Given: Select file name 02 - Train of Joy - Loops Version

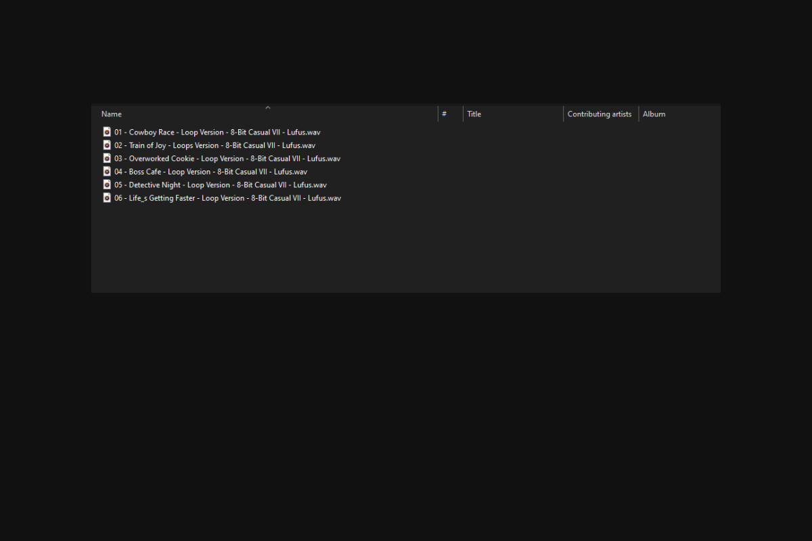Looking at the screenshot, I should pos(215,145).
